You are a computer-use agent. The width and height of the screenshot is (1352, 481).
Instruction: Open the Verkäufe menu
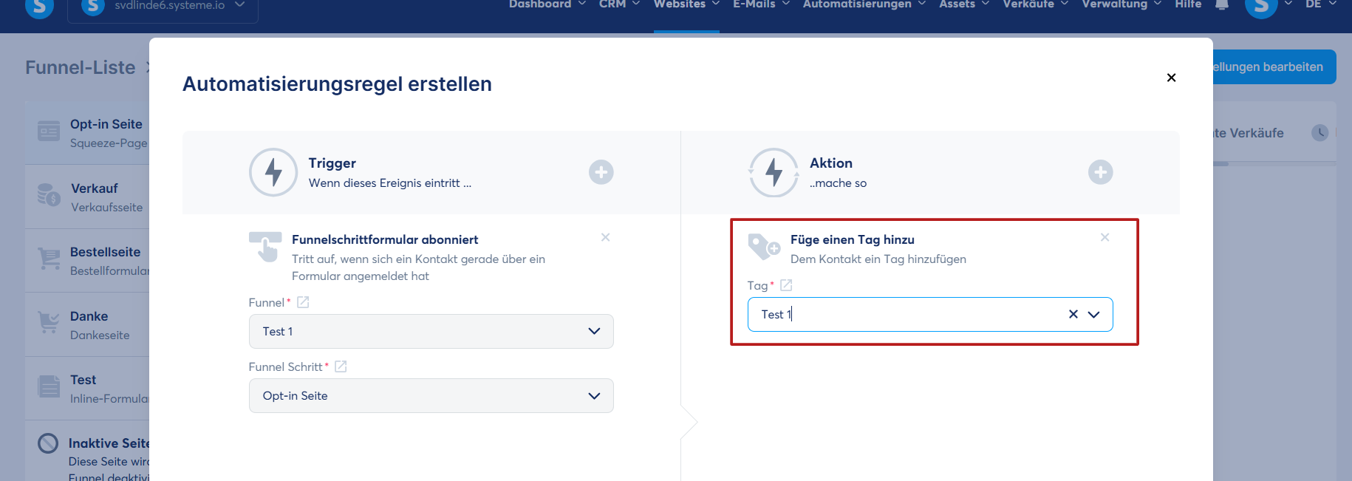1035,4
